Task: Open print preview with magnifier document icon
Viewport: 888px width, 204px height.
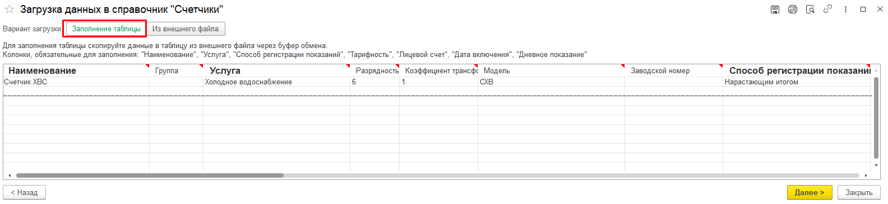Action: pos(810,10)
